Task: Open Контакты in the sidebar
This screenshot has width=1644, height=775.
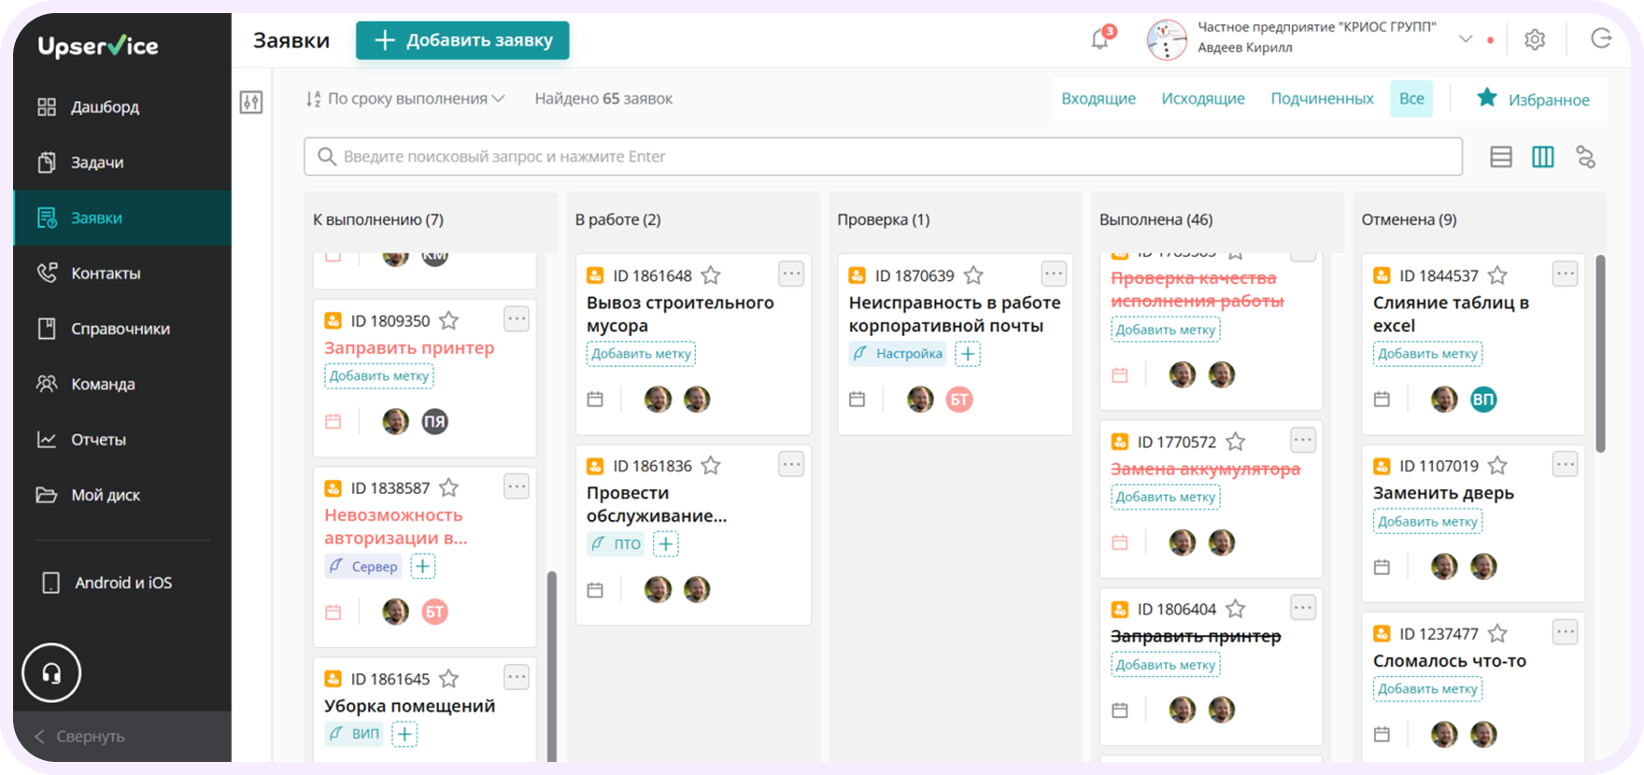Action: [122, 274]
